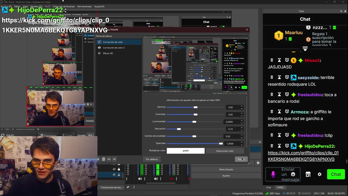The height and width of the screenshot is (196, 348).
Task: Open the kick.com clip link from HijoDePerra22
Action: (x=303, y=156)
